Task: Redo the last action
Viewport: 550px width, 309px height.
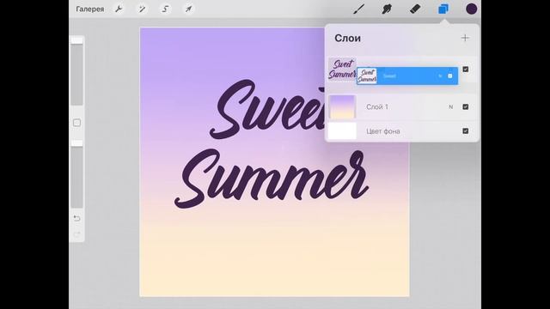Action: point(76,234)
